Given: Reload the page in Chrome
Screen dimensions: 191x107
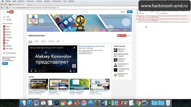Looking at the screenshot, I should 7,7.
